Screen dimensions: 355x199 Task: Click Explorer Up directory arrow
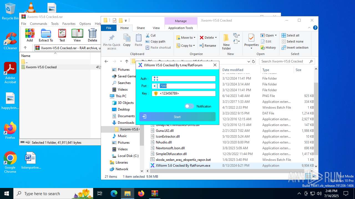coord(127,61)
